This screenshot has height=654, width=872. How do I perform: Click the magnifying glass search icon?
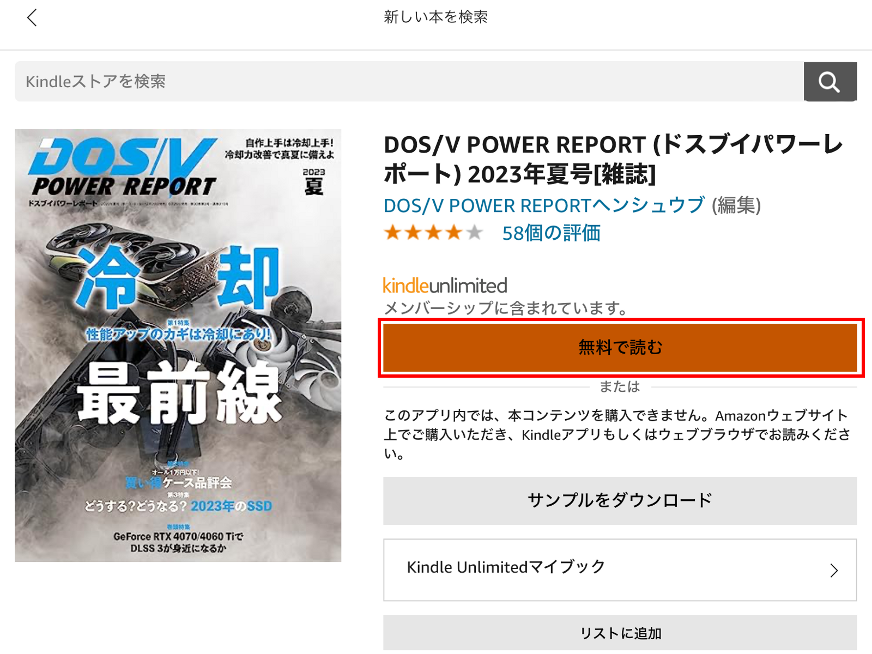tap(829, 82)
